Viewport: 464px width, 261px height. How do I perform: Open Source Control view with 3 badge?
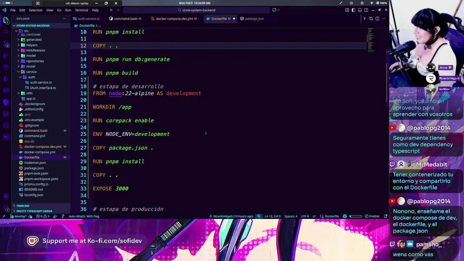(6, 44)
